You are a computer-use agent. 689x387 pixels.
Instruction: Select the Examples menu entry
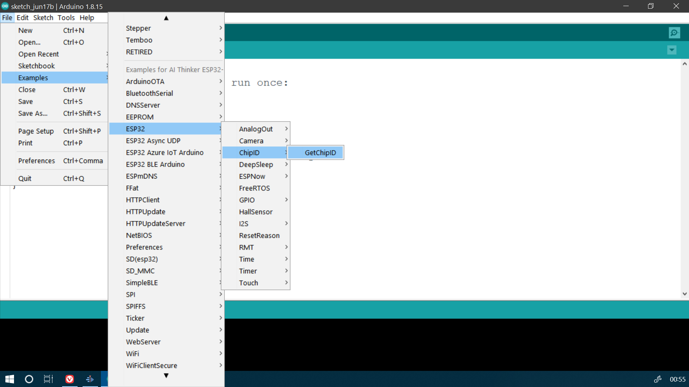(55, 78)
